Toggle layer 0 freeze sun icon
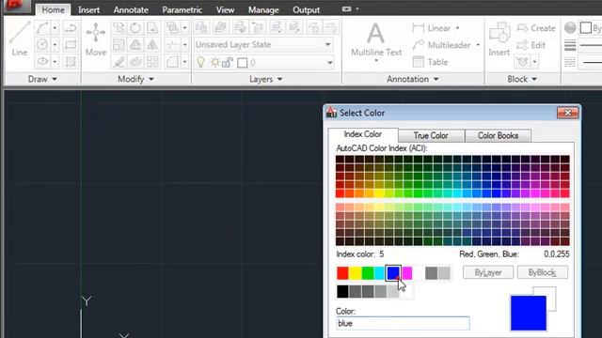 pos(214,62)
